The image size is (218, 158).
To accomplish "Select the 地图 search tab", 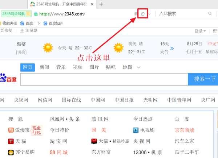I will (x=128, y=67).
